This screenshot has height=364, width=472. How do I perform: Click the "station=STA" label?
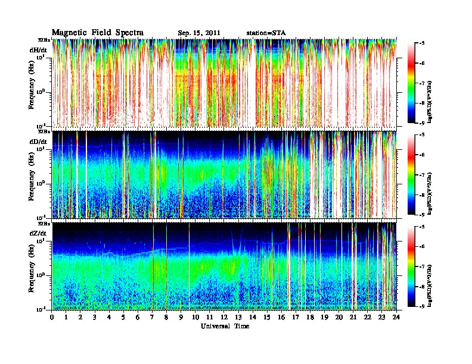click(266, 33)
